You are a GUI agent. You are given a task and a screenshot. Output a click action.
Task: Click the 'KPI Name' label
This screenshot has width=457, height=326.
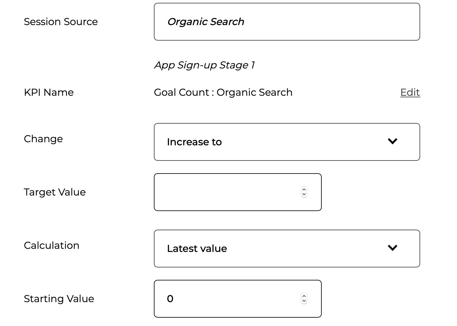coord(49,92)
